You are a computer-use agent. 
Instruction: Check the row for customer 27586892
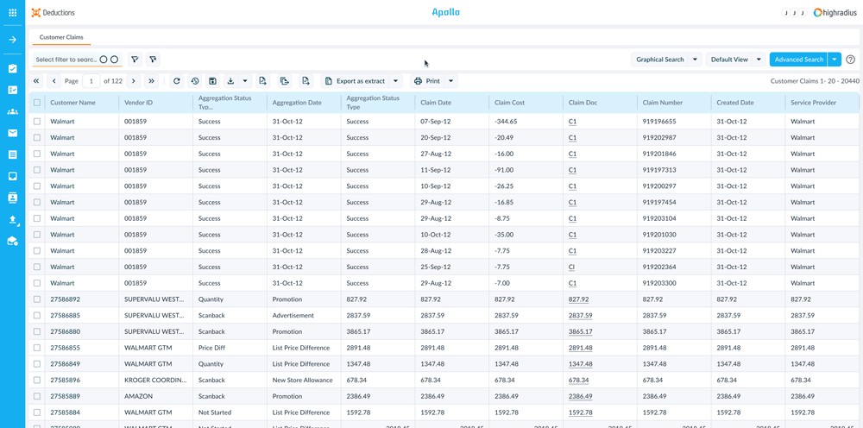tap(37, 299)
